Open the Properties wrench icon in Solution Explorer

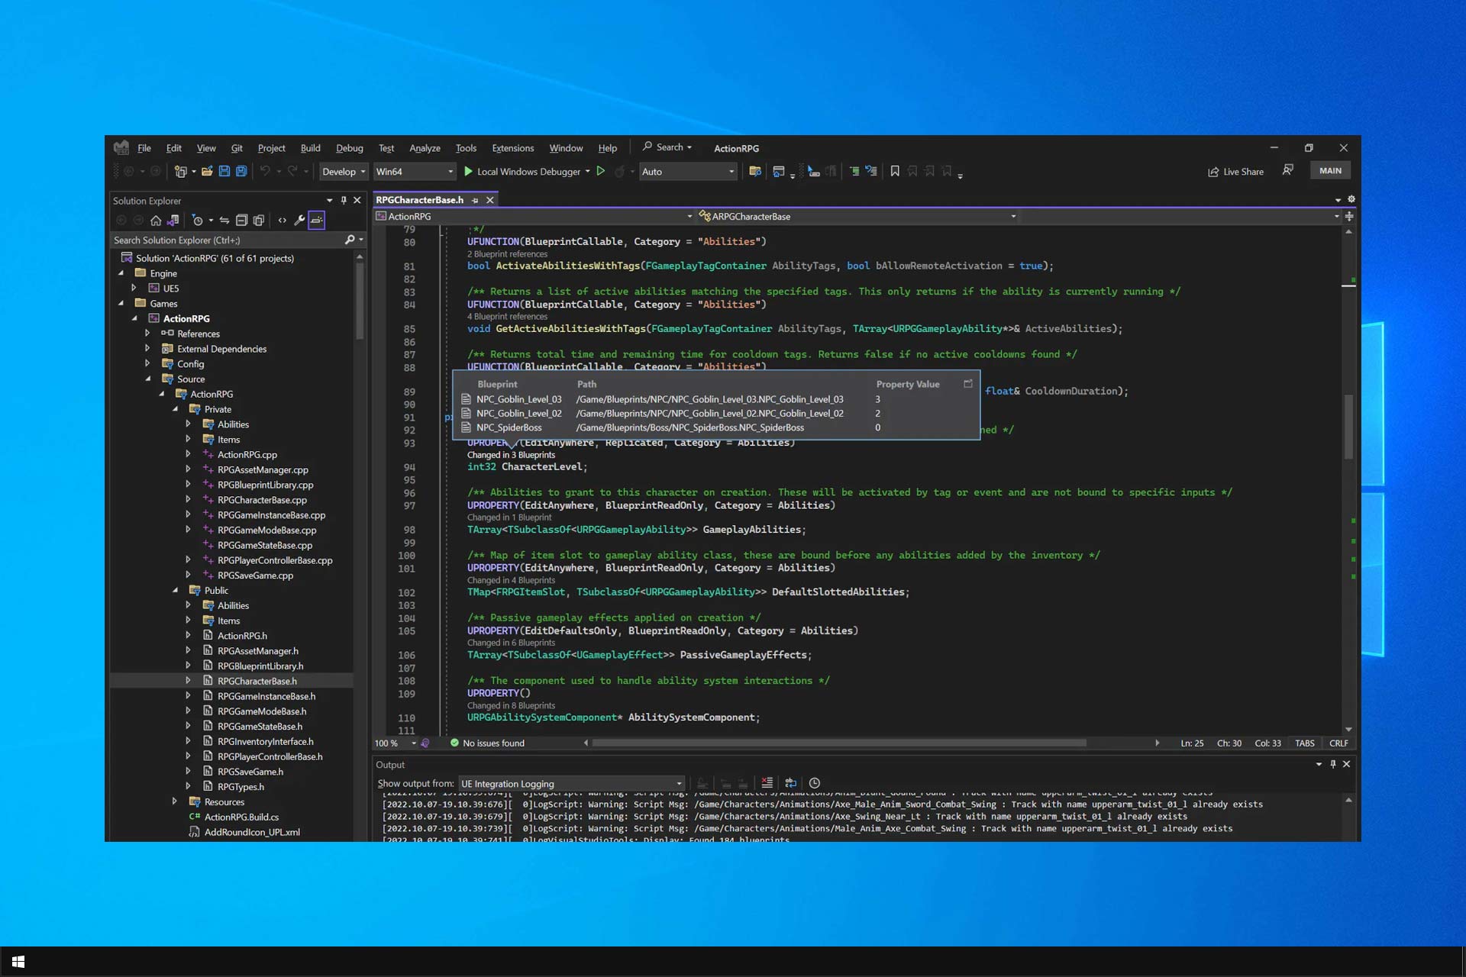[x=299, y=221]
